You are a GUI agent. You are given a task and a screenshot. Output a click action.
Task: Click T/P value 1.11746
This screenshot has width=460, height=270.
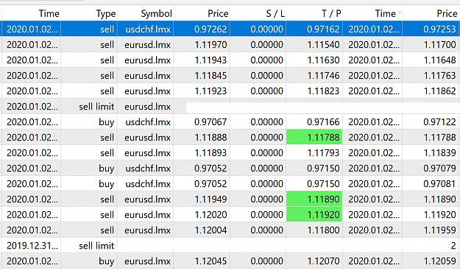click(323, 76)
